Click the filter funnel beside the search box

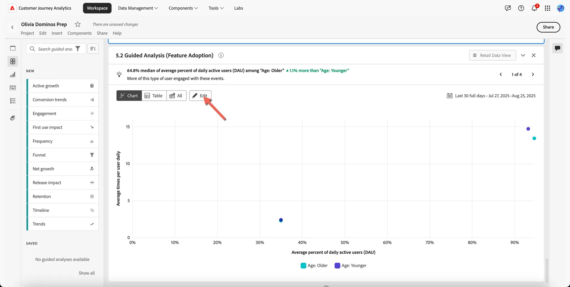coord(78,49)
